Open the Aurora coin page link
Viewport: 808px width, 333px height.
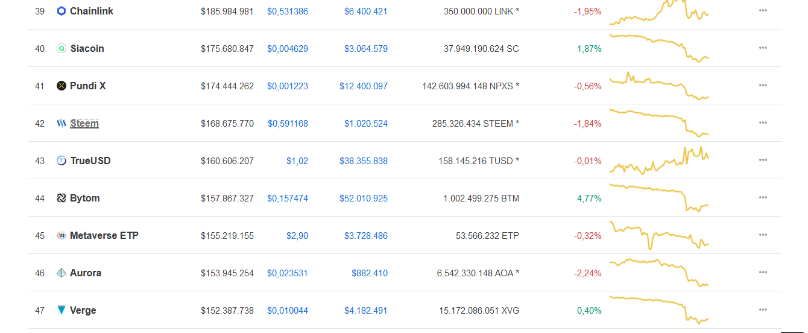point(86,273)
